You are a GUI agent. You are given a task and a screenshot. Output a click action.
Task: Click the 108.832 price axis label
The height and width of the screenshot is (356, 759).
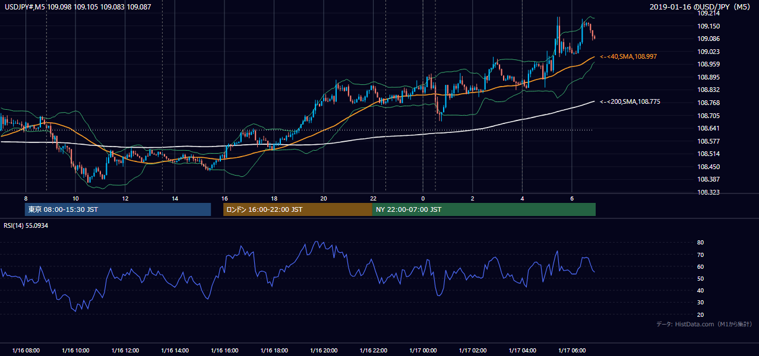(x=709, y=90)
